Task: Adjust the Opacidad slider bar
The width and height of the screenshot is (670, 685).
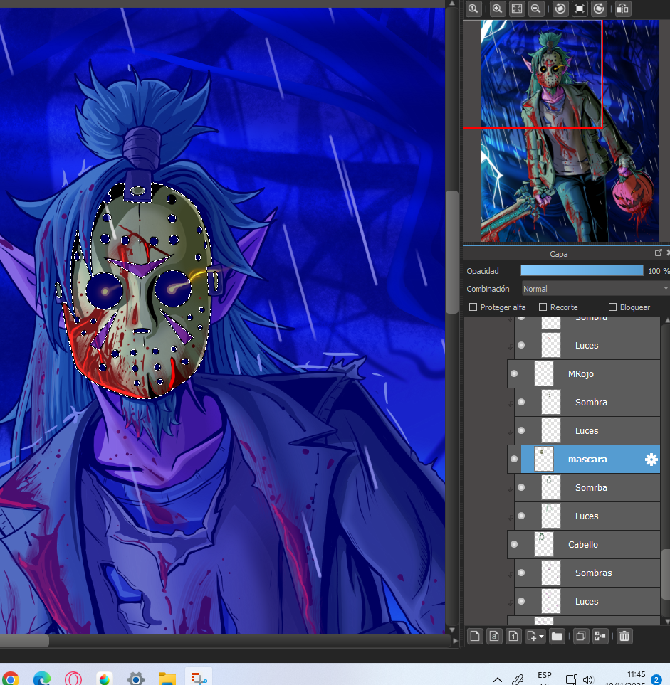Action: [x=582, y=271]
